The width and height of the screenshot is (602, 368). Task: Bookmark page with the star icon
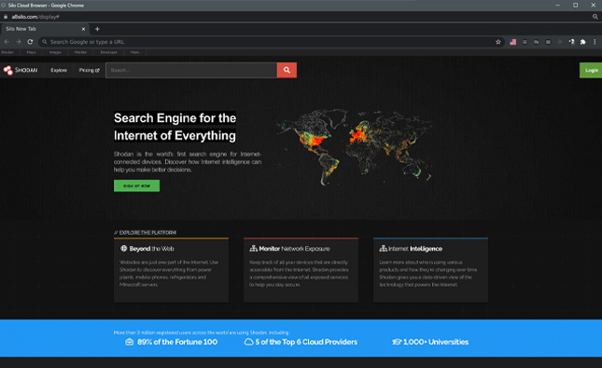click(498, 42)
